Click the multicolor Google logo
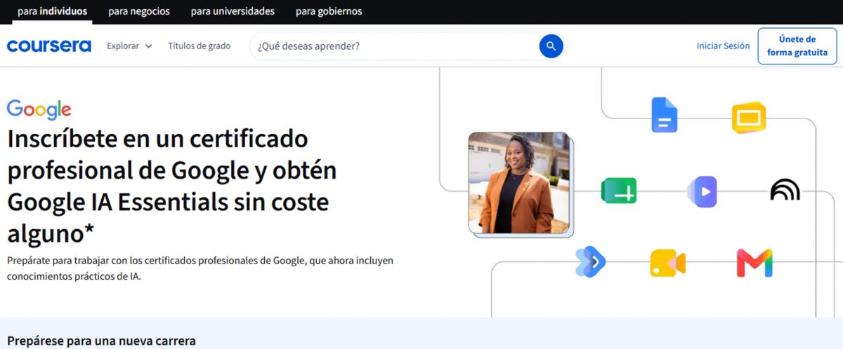This screenshot has width=843, height=349. (x=39, y=110)
